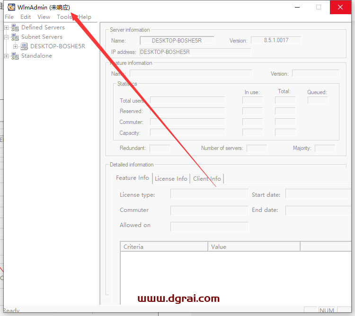Expand the Standalone node
Viewport: 355px width, 316px height.
click(x=6, y=56)
